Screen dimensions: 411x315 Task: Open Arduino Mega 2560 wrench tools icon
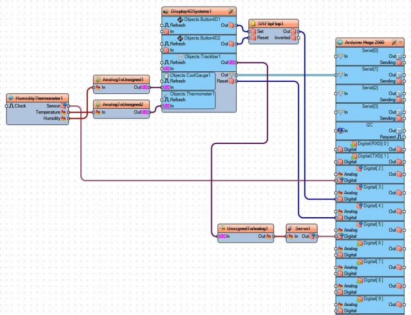(x=394, y=42)
